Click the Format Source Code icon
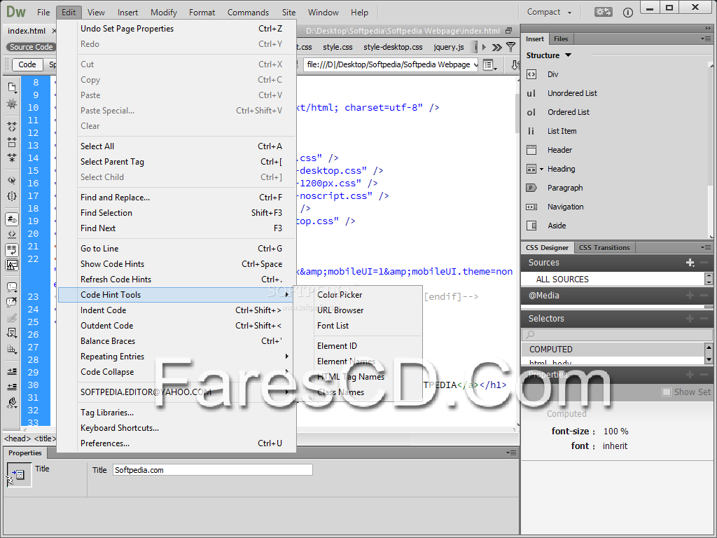 coord(12,403)
